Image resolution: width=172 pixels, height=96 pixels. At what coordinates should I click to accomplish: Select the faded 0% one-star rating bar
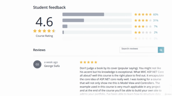tap(97, 38)
